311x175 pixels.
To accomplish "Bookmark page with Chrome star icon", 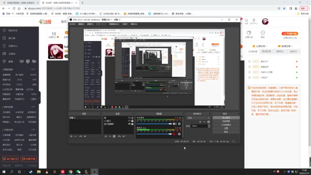I will click(x=284, y=8).
